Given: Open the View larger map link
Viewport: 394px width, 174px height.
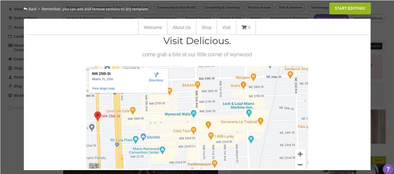Looking at the screenshot, I should coord(103,88).
